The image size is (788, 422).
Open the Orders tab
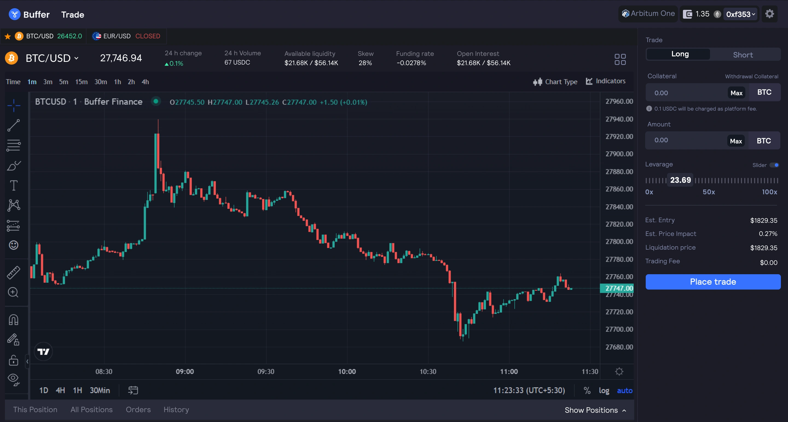[x=138, y=409]
